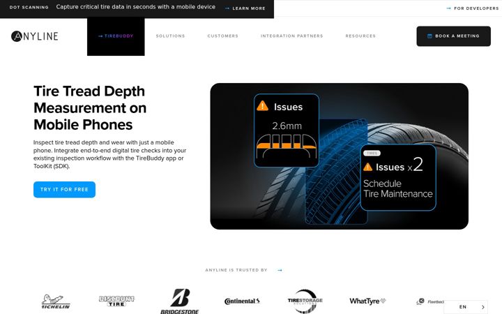Open the For Developers link
This screenshot has height=314, width=502.
pos(473,8)
